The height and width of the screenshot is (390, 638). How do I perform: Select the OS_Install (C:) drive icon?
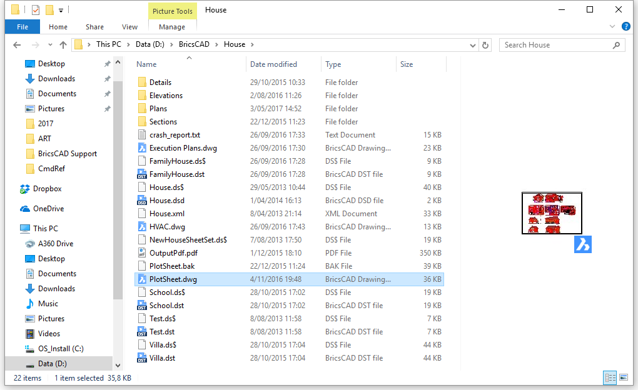29,349
